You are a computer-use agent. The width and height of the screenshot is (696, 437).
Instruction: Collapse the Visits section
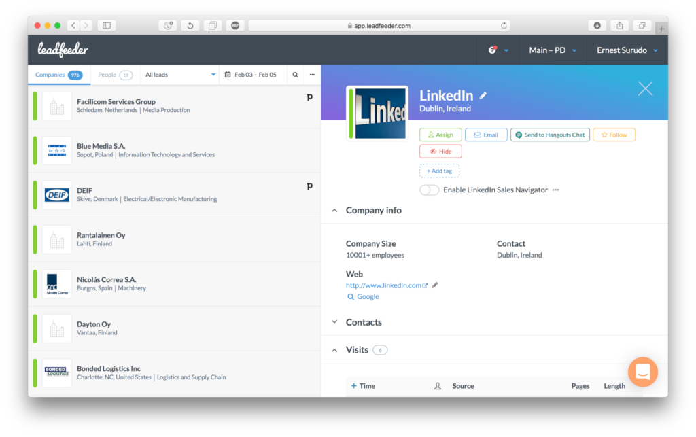(x=334, y=350)
